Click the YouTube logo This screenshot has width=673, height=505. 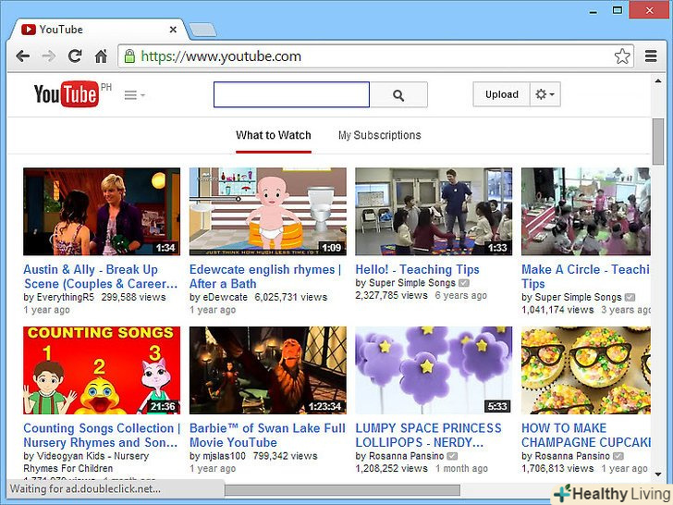pyautogui.click(x=66, y=94)
